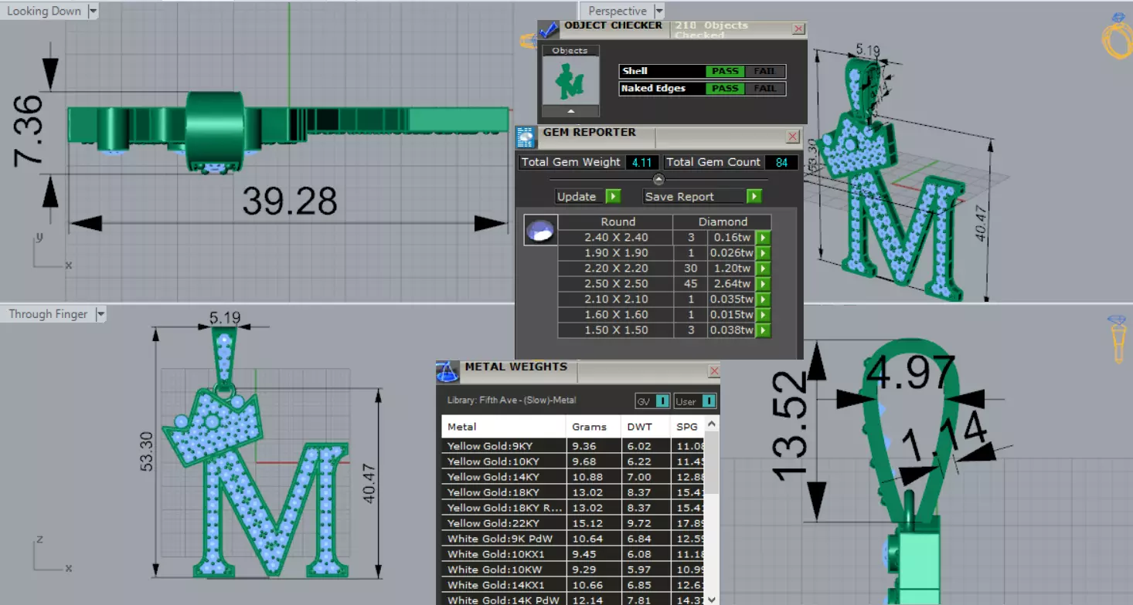Select the White Gold:9K PdW row
The height and width of the screenshot is (605, 1133).
[x=573, y=539]
